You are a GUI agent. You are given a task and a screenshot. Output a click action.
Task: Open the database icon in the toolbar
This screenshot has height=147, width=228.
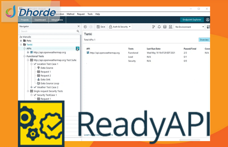(x=165, y=27)
